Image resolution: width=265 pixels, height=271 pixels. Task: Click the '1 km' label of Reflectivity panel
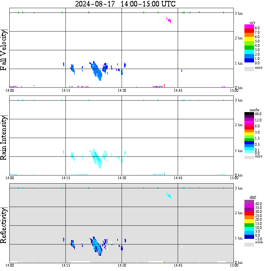[239, 238]
